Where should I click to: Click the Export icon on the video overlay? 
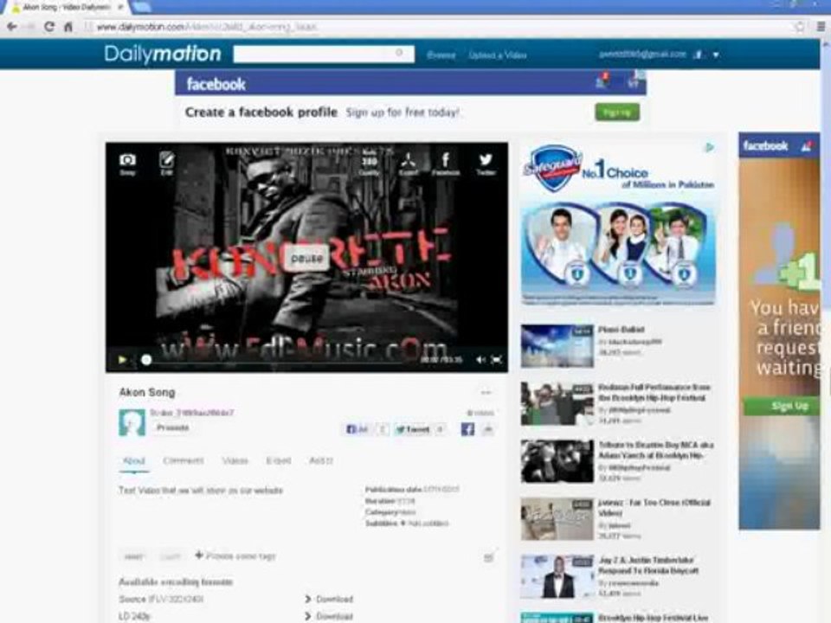[x=408, y=164]
